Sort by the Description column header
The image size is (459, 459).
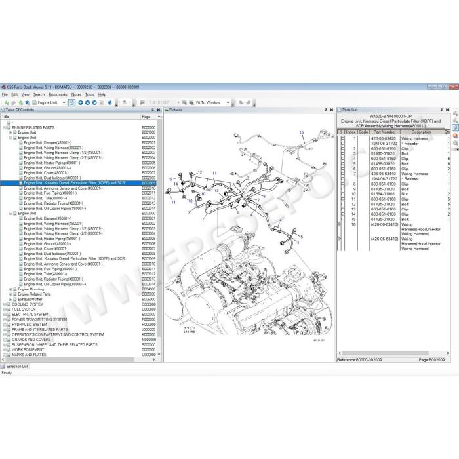pos(421,132)
